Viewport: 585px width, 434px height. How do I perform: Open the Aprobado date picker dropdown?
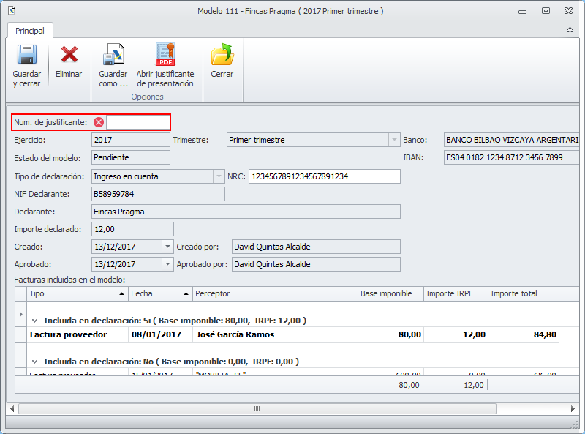pos(167,264)
